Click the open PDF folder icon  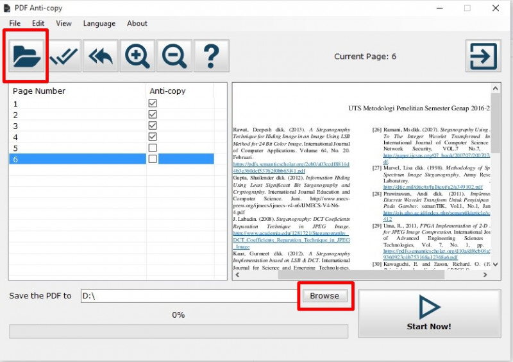coord(27,56)
